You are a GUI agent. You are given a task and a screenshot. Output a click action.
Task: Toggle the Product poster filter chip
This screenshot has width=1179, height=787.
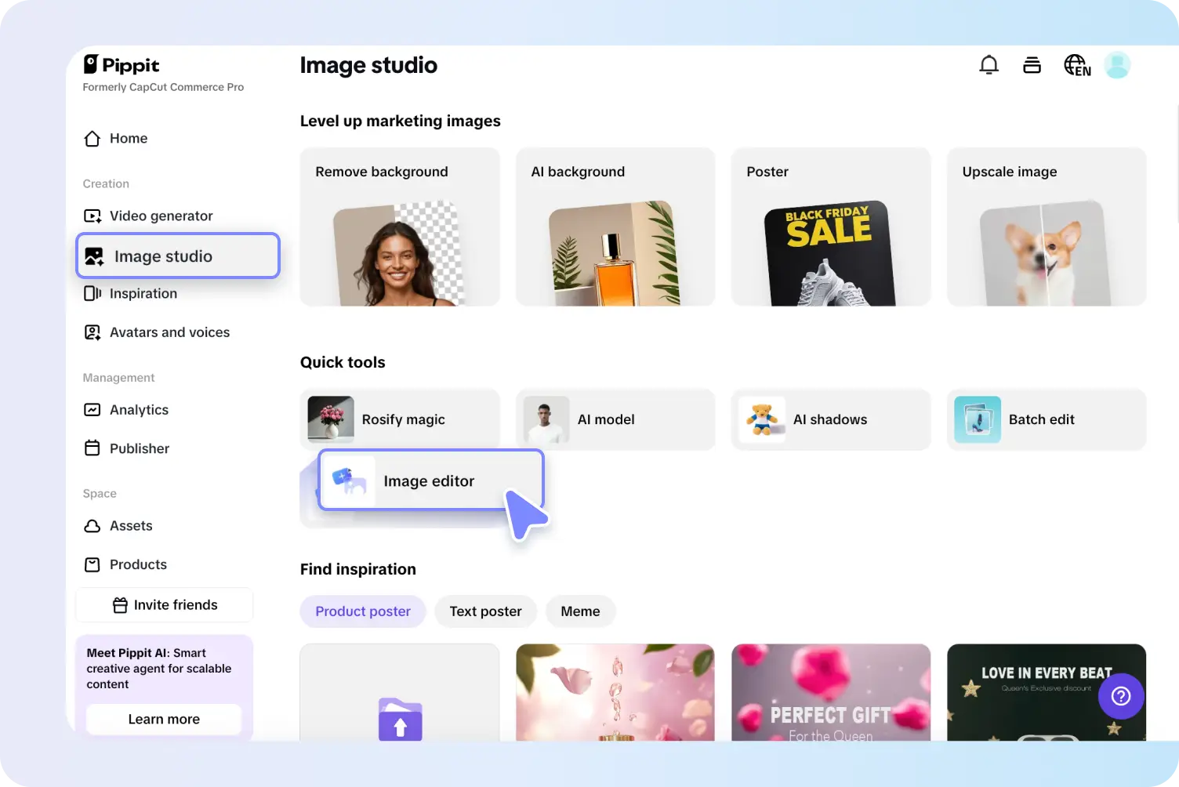tap(362, 611)
